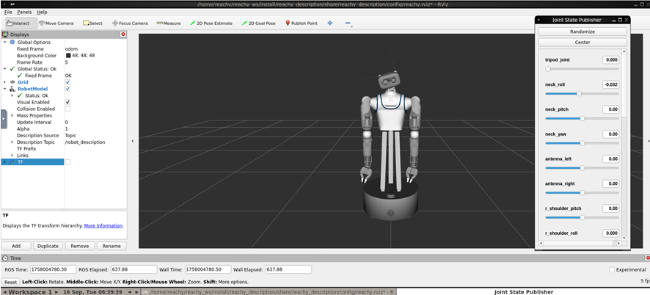The image size is (650, 295).
Task: Expand the Mass Properties item
Action: click(12, 115)
